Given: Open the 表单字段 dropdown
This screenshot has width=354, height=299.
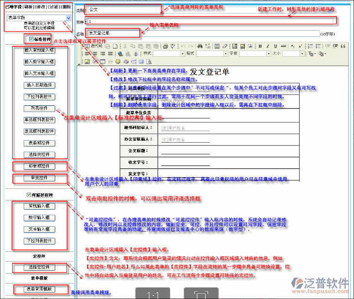Looking at the screenshot, I should coord(39,17).
